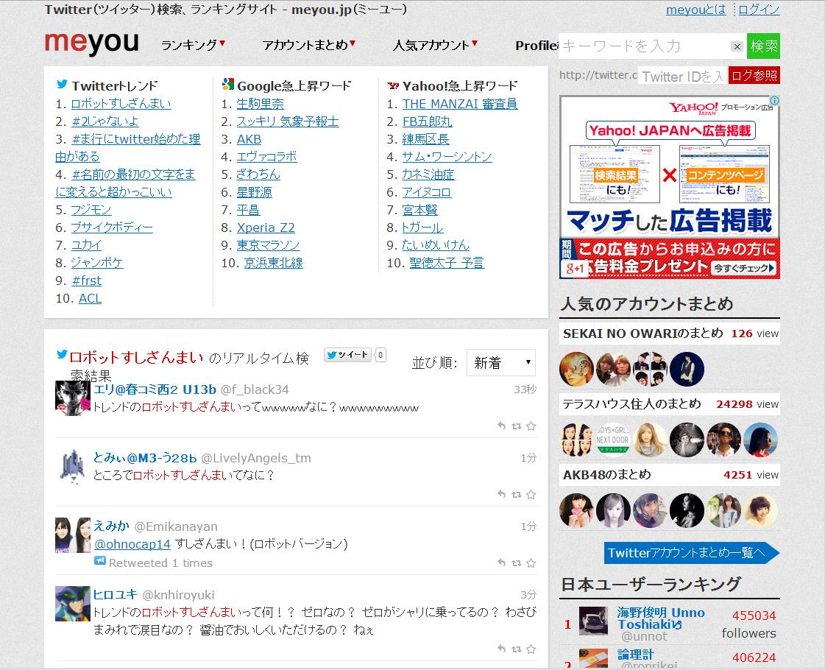Retweet the Emikanayan tweet
825x670 pixels.
[517, 563]
